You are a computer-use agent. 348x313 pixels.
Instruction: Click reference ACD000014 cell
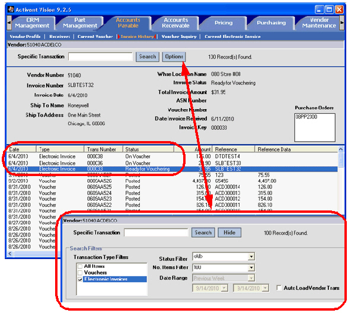pos(227,187)
